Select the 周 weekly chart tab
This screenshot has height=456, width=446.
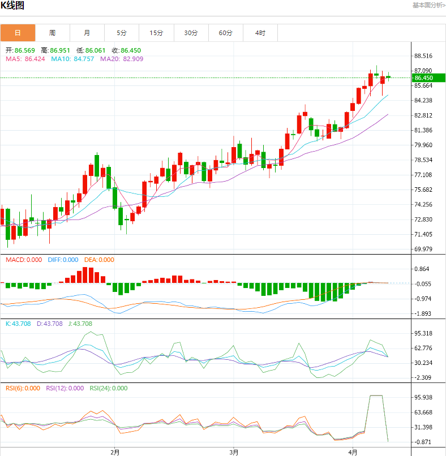coord(52,33)
